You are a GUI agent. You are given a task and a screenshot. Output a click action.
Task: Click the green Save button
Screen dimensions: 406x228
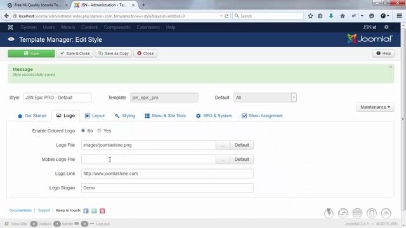(31, 53)
